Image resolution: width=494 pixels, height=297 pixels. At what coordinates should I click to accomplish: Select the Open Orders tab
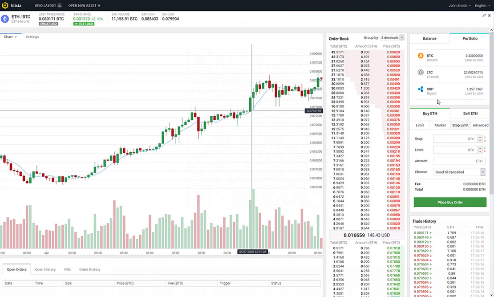(17, 269)
